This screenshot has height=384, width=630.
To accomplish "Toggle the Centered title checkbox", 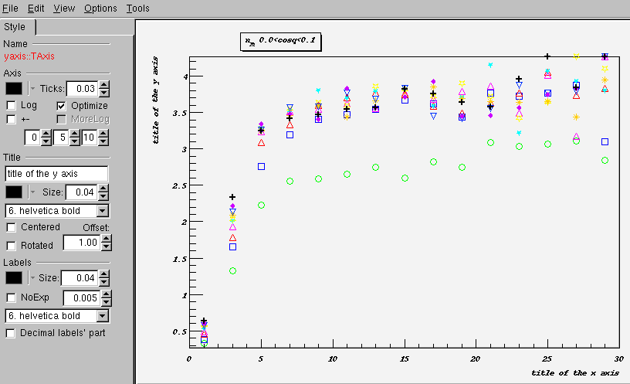I will [12, 227].
